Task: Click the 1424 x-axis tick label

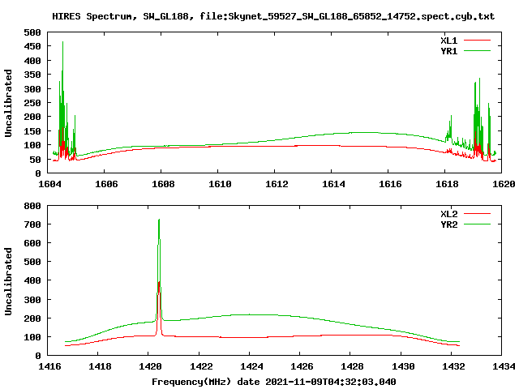Action: tap(251, 366)
